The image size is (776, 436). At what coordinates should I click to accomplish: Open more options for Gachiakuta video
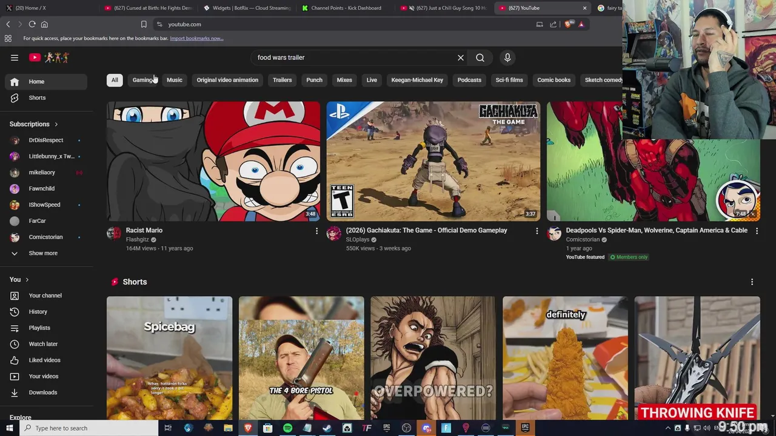(537, 231)
